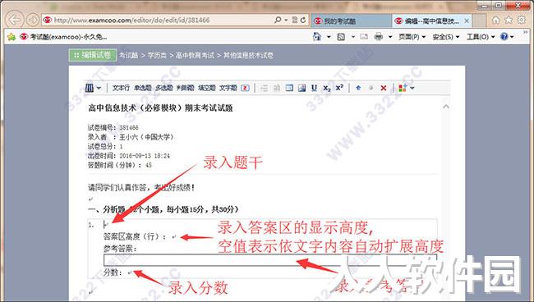The image size is (534, 302).
Task: Click the red Z icon in editor toolbar
Action: click(x=245, y=88)
